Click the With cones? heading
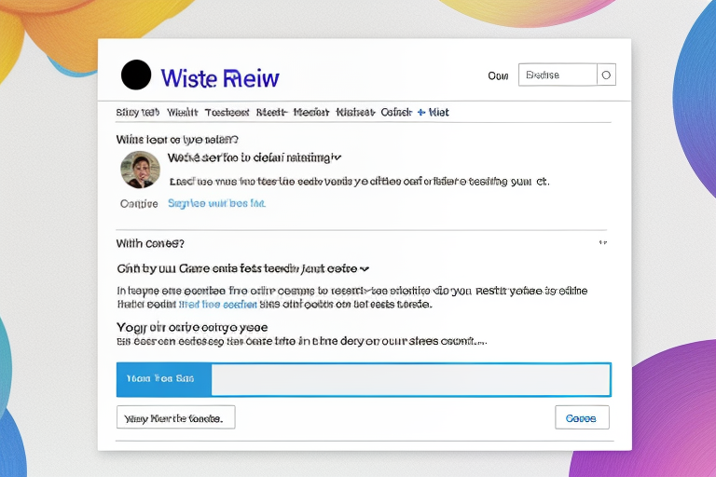The width and height of the screenshot is (716, 477). click(x=150, y=244)
